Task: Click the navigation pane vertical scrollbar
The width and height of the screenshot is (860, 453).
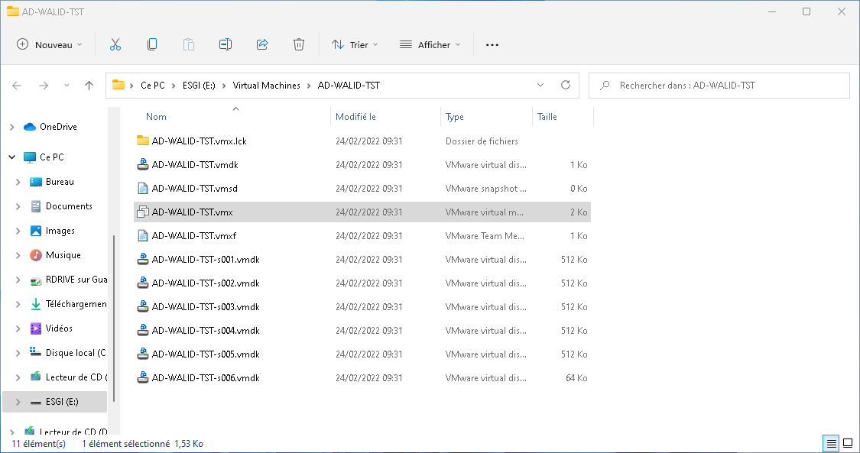Action: coord(114,318)
